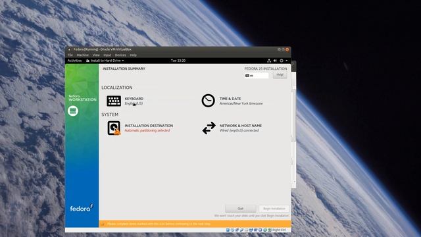Click the fedora logo at sidebar bottom

pos(82,208)
